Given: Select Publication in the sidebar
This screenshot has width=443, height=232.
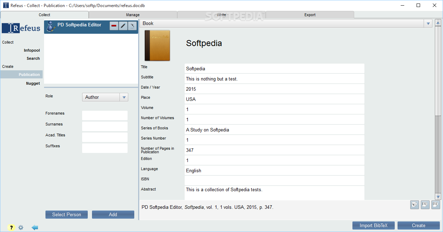Looking at the screenshot, I should pyautogui.click(x=21, y=75).
